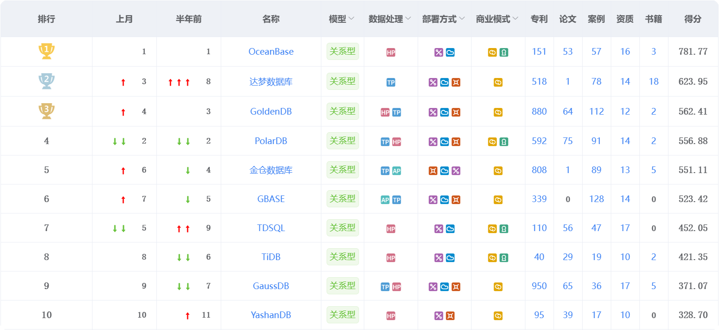The width and height of the screenshot is (719, 330).
Task: Click the blue cloud icon in the OceanBase row
Action: point(450,53)
